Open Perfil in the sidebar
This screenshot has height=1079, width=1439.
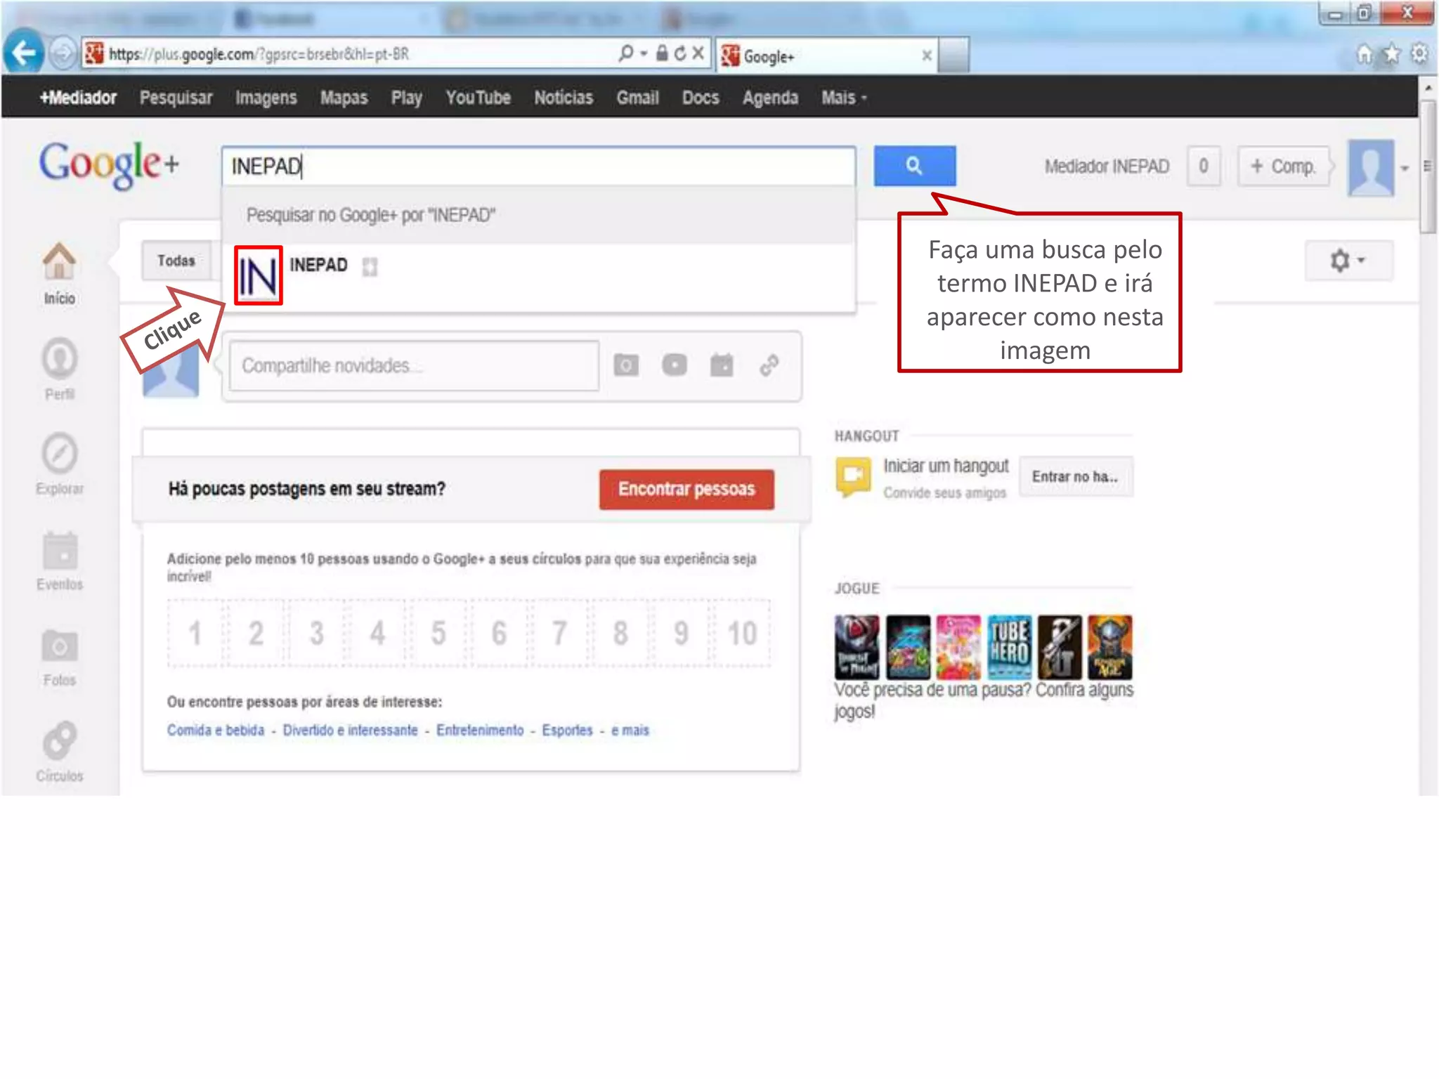60,369
